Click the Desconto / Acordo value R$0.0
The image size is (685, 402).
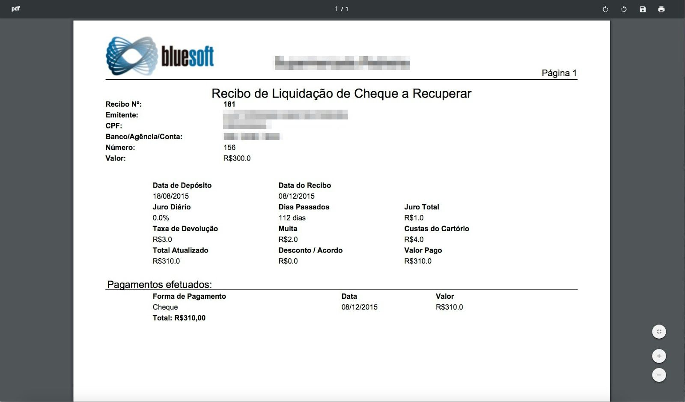point(288,261)
